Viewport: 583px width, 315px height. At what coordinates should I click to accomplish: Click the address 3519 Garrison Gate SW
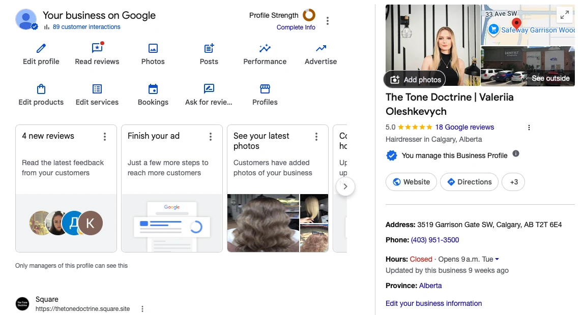coord(489,225)
